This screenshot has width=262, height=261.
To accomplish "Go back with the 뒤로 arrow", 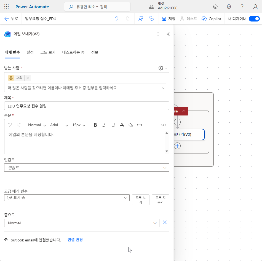I will [11, 19].
